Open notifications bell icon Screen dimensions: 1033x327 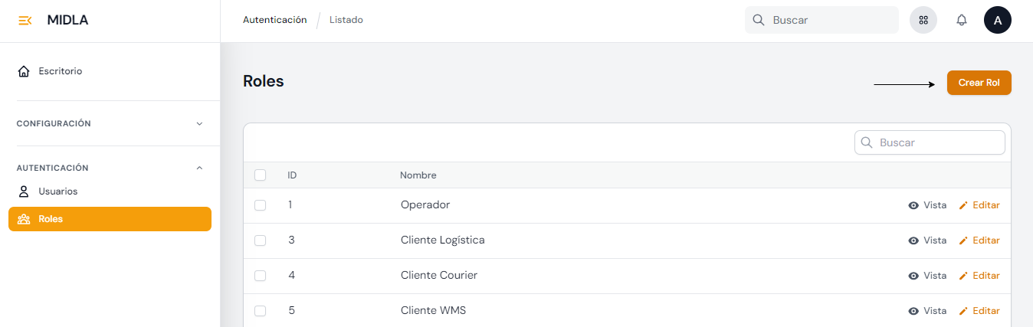tap(962, 21)
